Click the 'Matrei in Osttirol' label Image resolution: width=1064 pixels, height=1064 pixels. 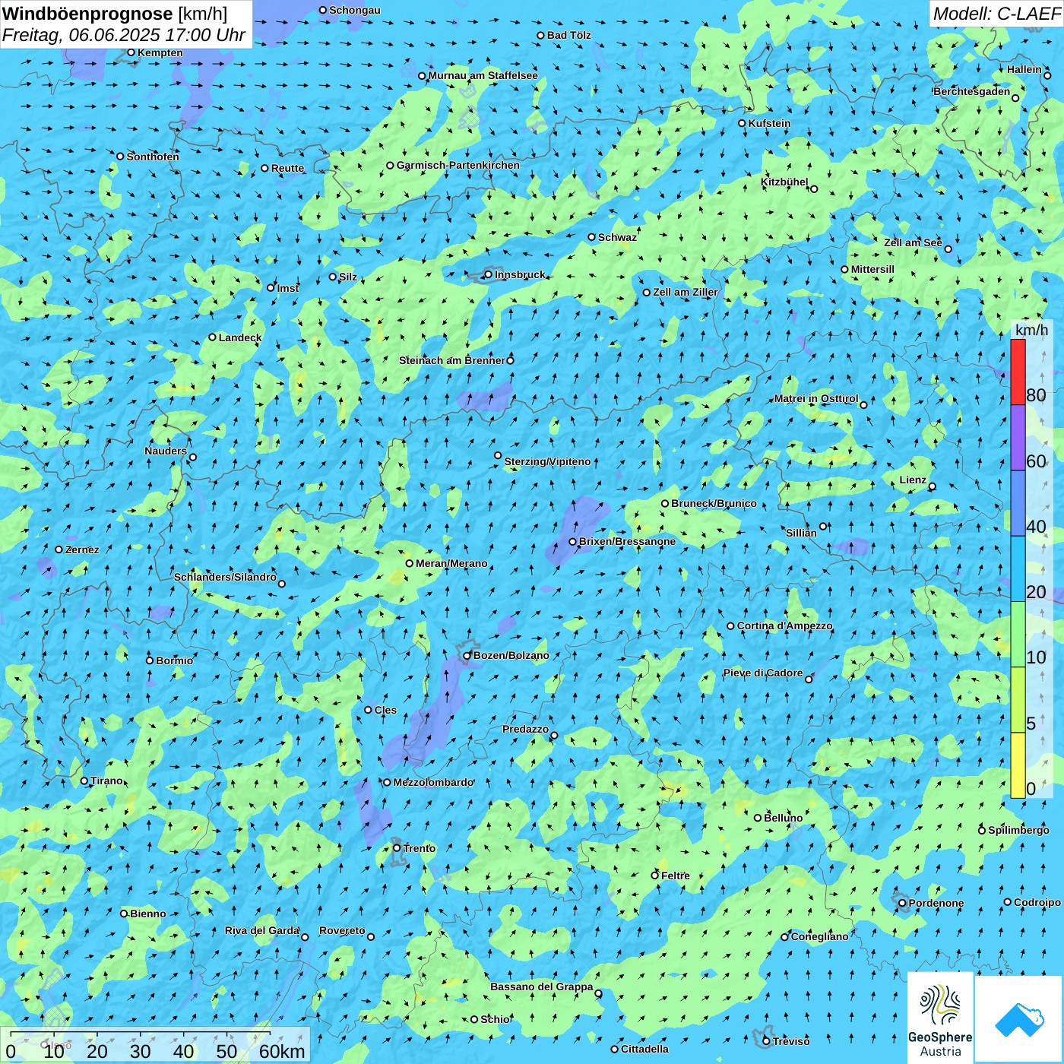pos(816,398)
